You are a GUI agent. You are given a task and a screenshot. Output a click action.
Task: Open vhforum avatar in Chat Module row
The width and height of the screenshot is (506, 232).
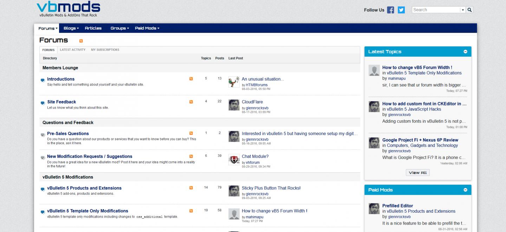click(x=234, y=160)
